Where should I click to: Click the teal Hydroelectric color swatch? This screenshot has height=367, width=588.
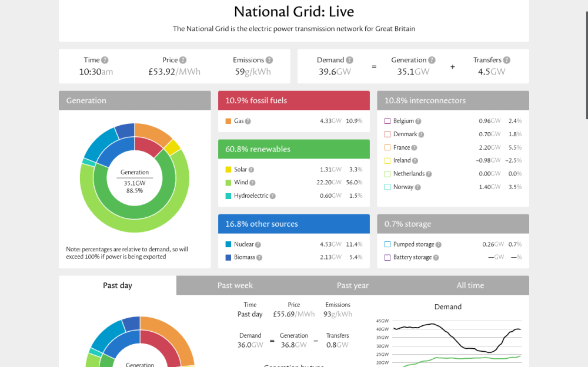(228, 196)
